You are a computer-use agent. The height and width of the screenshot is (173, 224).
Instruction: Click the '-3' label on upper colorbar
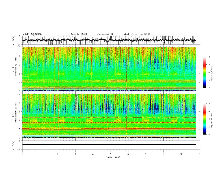(208, 57)
